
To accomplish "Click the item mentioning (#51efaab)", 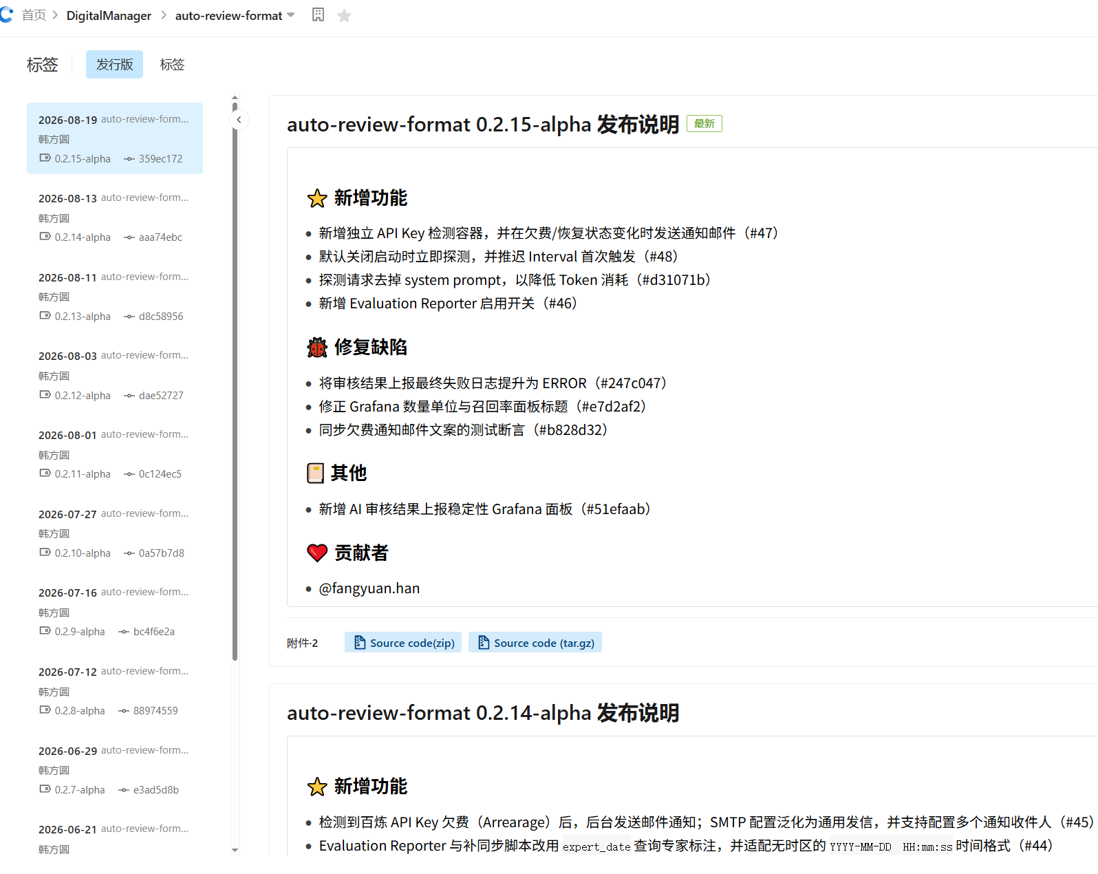I will coord(484,509).
